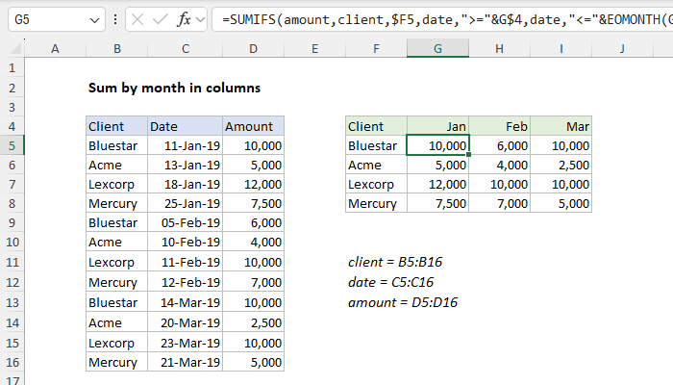Click amount 2,500 in row 14 column D
Viewport: 673px width, 385px height.
click(253, 322)
